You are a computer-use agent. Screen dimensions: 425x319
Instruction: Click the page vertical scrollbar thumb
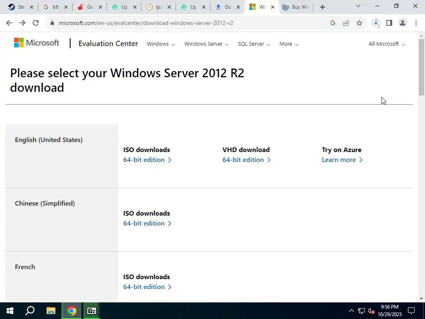[x=421, y=67]
